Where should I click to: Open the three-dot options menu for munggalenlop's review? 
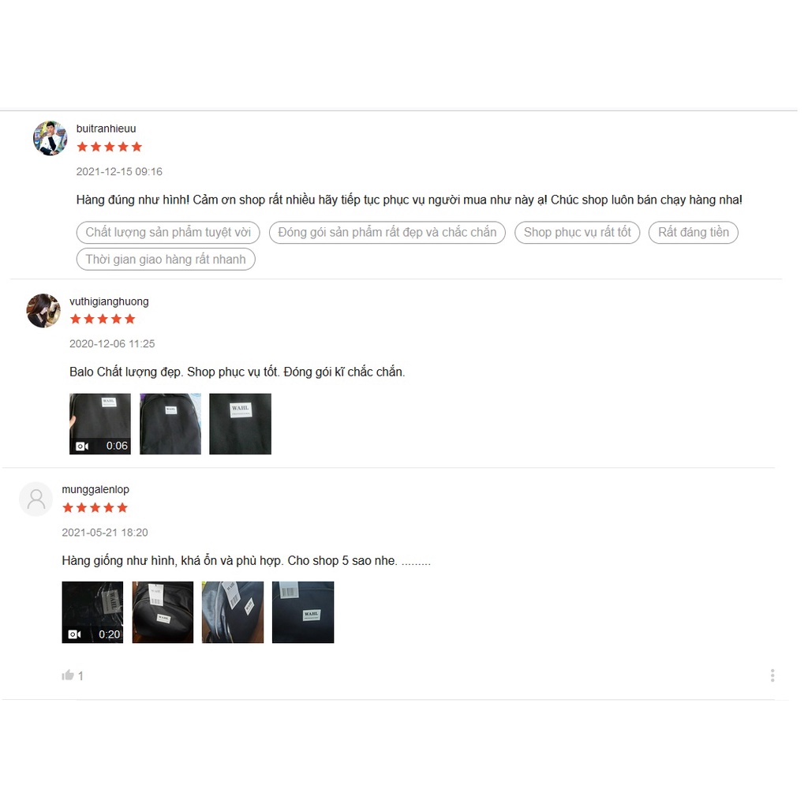(772, 675)
